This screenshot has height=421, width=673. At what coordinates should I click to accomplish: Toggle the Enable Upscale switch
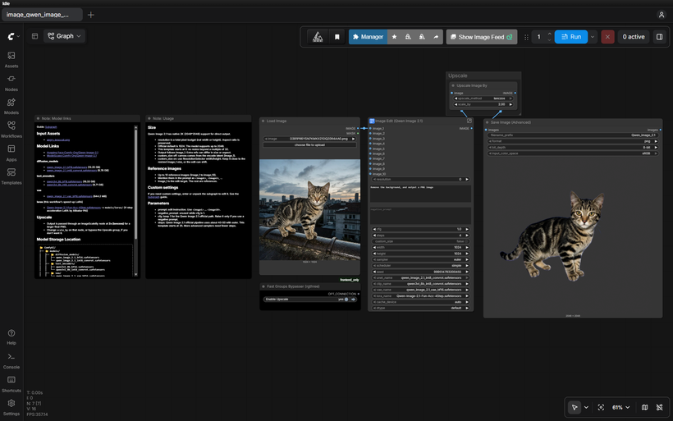pos(346,299)
